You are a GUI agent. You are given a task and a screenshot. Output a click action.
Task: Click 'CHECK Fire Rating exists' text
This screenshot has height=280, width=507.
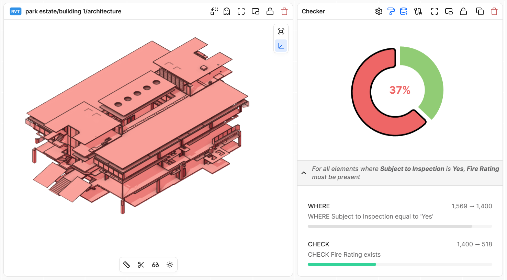(x=344, y=255)
